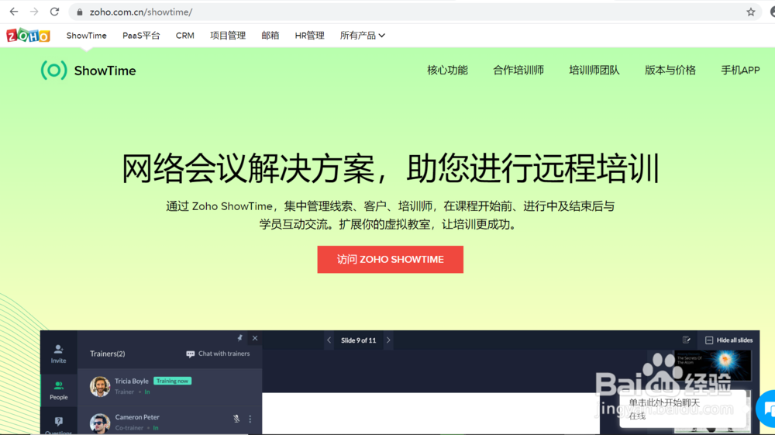
Task: Open the 项目管理 nav item
Action: [x=228, y=36]
